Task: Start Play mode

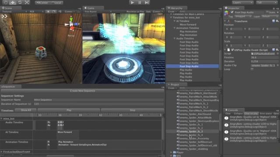Action: tap(132, 3)
